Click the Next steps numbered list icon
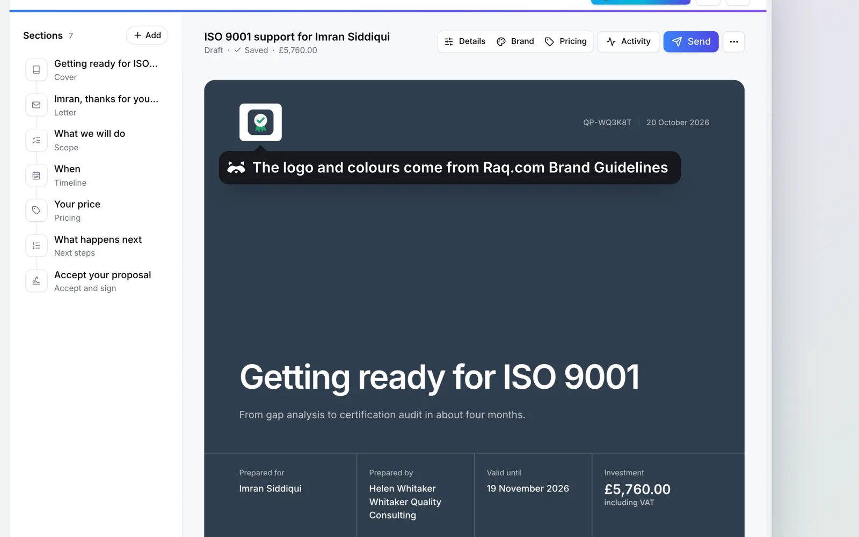This screenshot has height=537, width=859. coord(36,245)
